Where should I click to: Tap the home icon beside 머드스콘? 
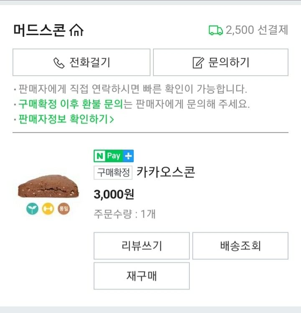(x=77, y=31)
